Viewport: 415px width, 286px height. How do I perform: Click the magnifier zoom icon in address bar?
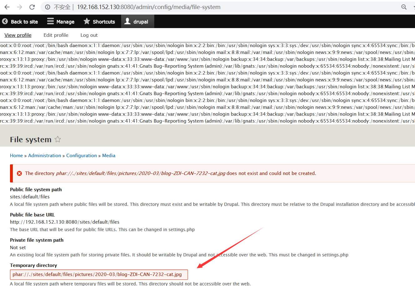point(404,7)
